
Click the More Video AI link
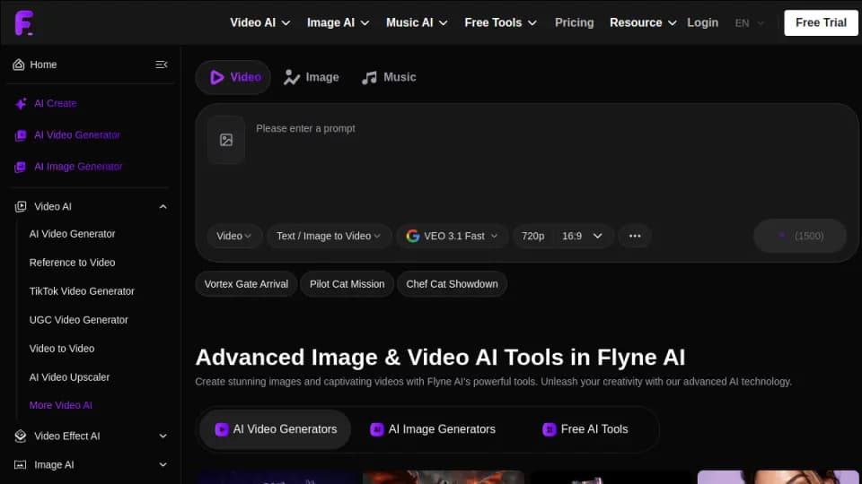tap(60, 405)
